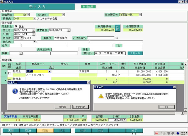Screen dimensions: 188x136
Task: Click the 新規伝票 label at top
Action: 88,7
